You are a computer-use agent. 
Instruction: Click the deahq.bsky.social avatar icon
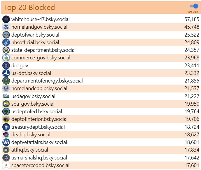6,135
